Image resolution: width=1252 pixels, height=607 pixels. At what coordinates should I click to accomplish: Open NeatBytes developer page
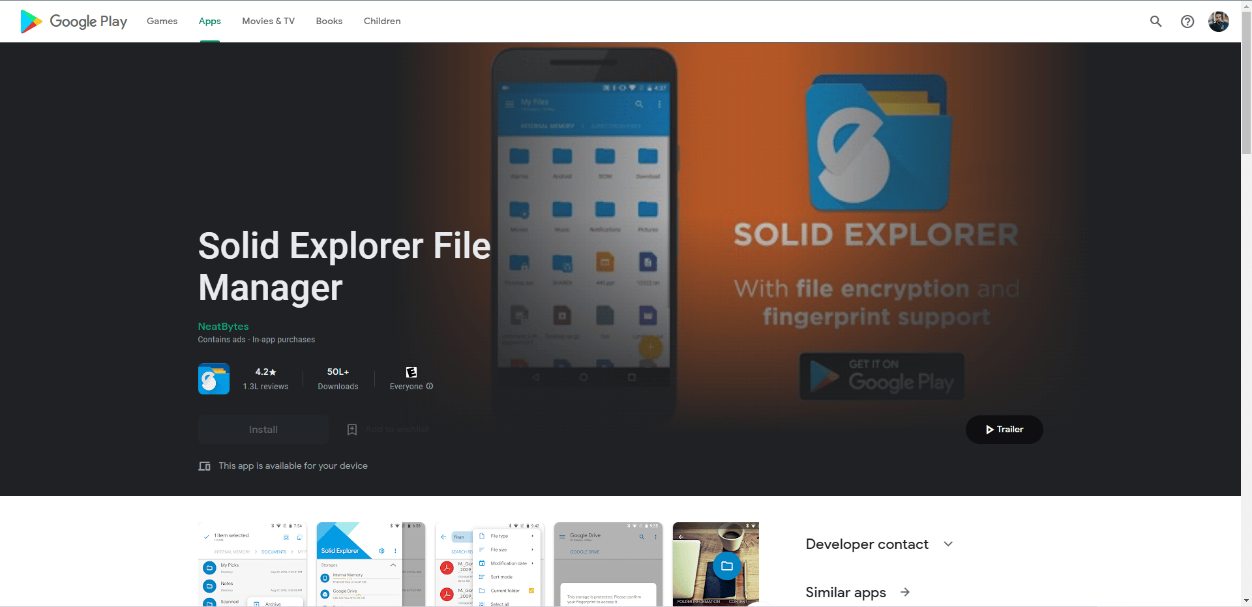click(x=223, y=327)
